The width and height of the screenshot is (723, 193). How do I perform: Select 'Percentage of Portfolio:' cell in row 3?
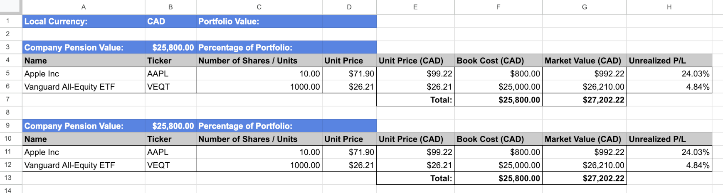[259, 48]
